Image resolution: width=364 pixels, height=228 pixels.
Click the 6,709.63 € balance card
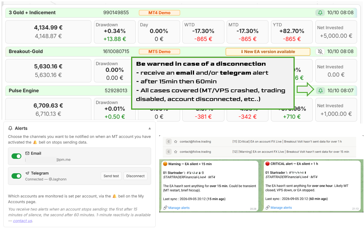48,109
